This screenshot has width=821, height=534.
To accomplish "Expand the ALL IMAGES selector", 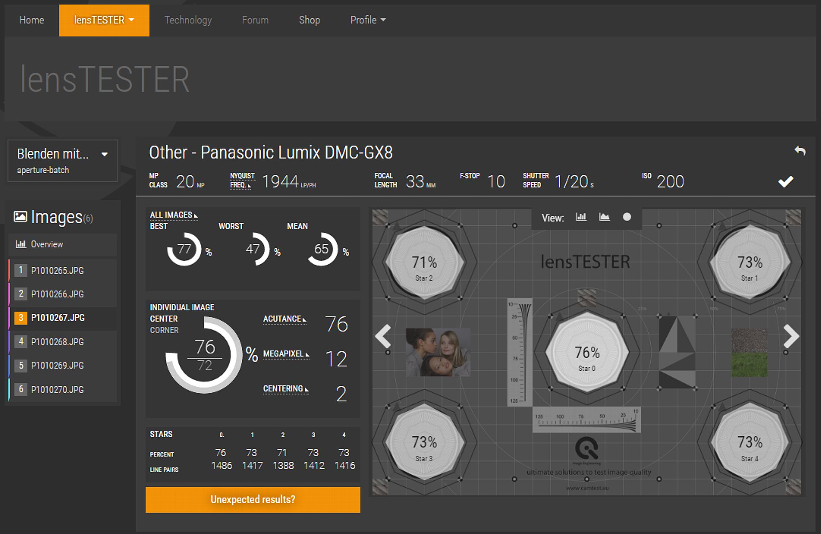I will pos(174,215).
